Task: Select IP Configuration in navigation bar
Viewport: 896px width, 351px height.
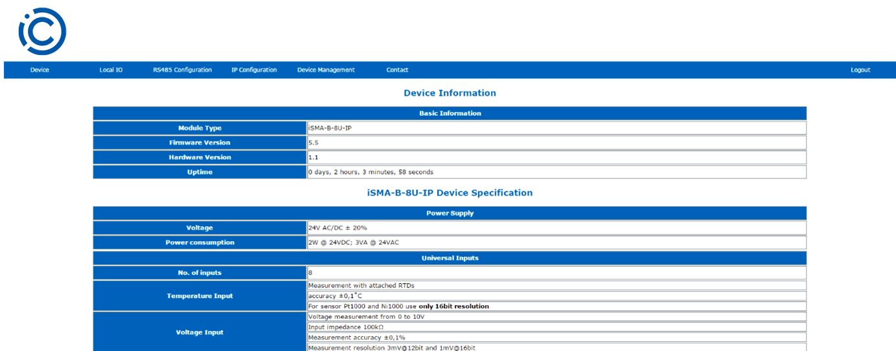Action: click(x=254, y=70)
